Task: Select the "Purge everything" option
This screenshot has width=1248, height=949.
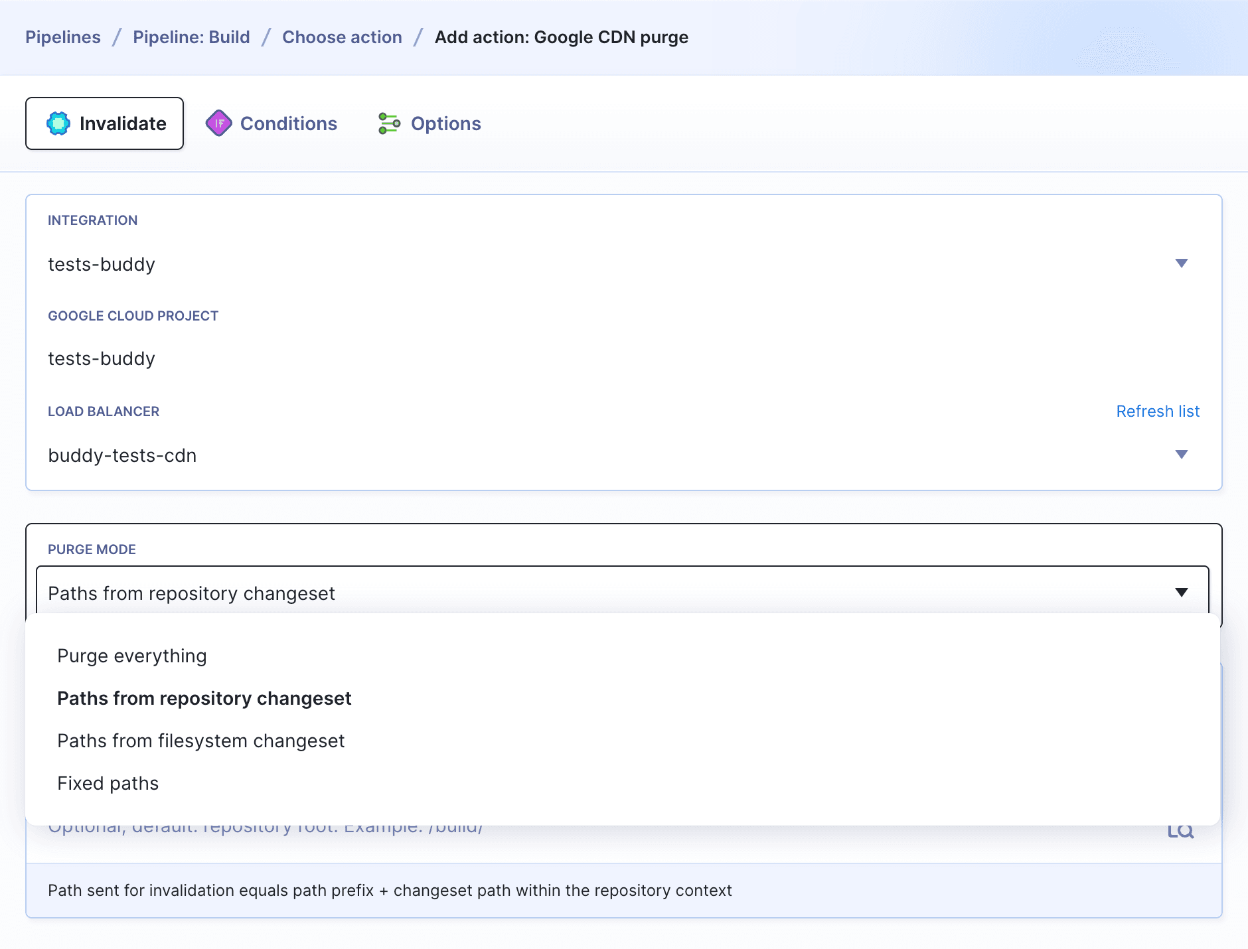Action: (x=132, y=655)
